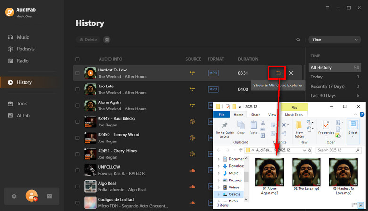Expand Documents in Explorer tree

tap(219, 159)
